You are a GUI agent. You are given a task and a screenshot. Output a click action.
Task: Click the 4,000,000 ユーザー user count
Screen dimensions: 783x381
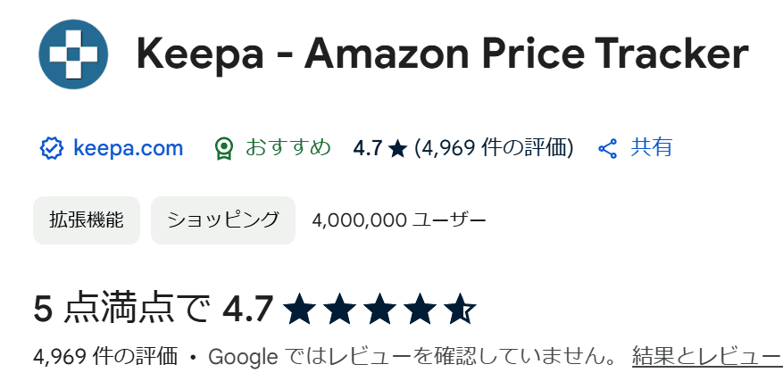[399, 219]
